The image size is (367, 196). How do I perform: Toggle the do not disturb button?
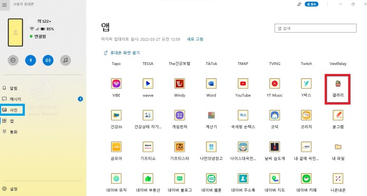(x=13, y=60)
